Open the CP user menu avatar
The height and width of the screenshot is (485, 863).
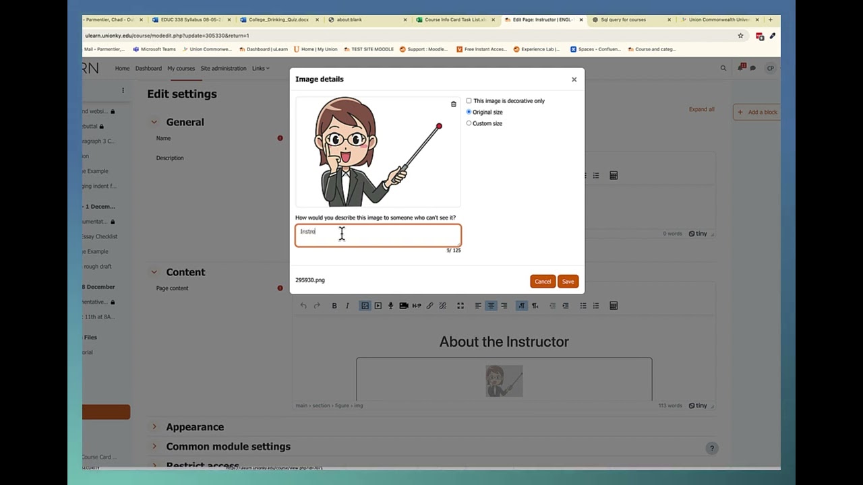[770, 68]
